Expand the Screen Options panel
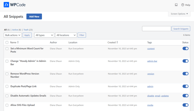This screenshot has width=194, height=111. [179, 14]
